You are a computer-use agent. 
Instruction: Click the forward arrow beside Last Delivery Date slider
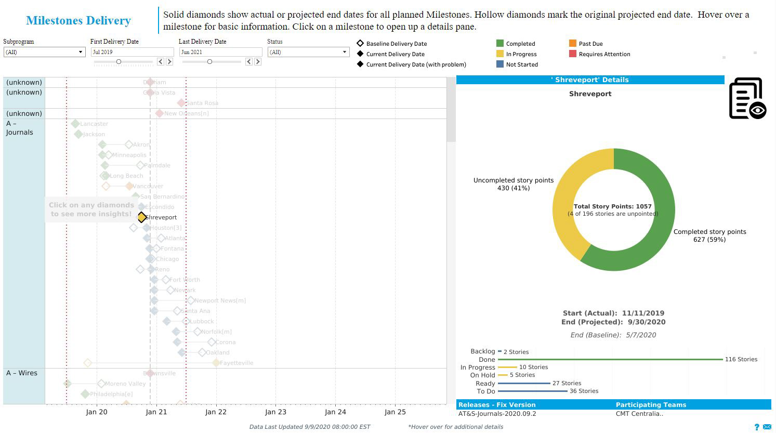point(257,61)
